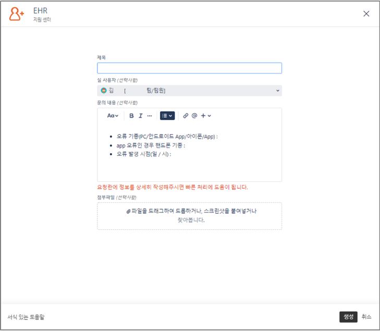The width and height of the screenshot is (380, 332).
Task: Open the 실 사용자 user dropdown
Action: pyautogui.click(x=189, y=91)
